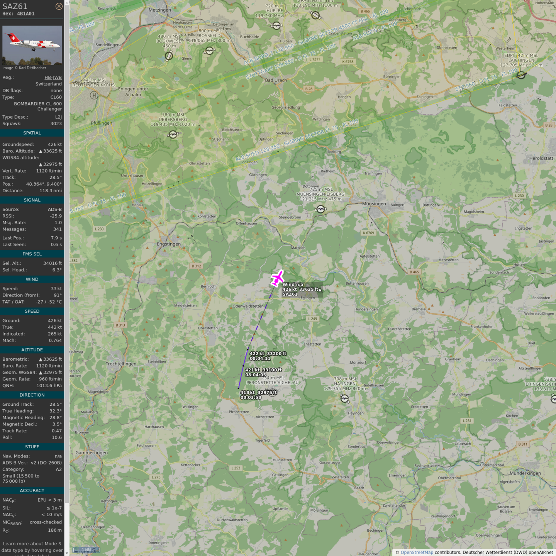Image resolution: width=556 pixels, height=556 pixels.
Task: Click the SAZ61 callsign label on the map
Action: (290, 294)
